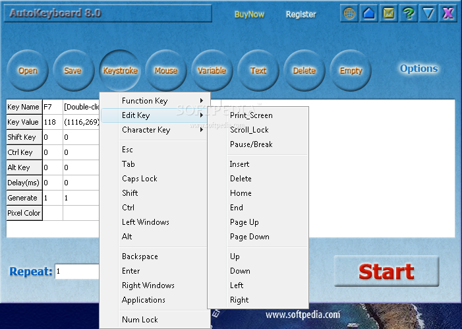The height and width of the screenshot is (329, 462).
Task: Click the Delay(ms) row header
Action: (x=24, y=183)
